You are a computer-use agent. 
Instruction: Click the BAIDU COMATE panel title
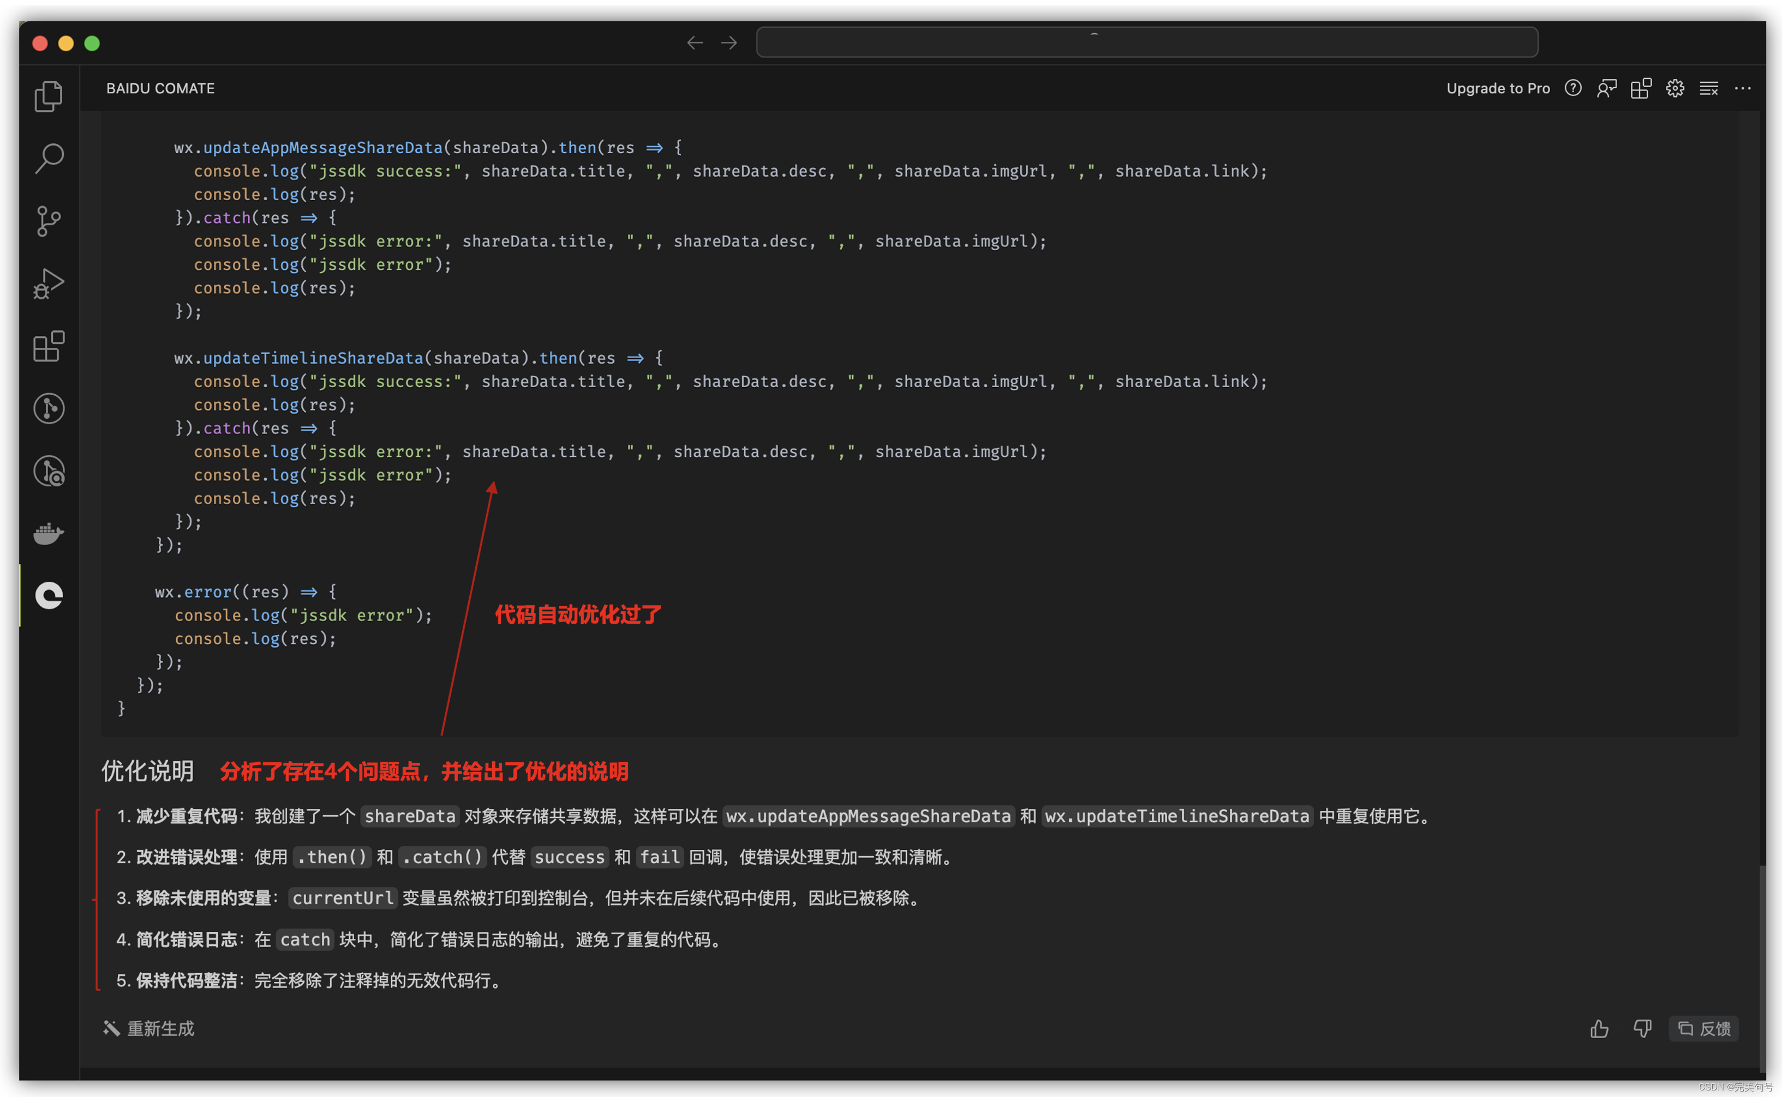tap(160, 88)
